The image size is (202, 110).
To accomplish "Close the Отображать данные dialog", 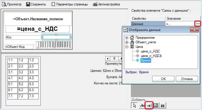I will 194,30.
